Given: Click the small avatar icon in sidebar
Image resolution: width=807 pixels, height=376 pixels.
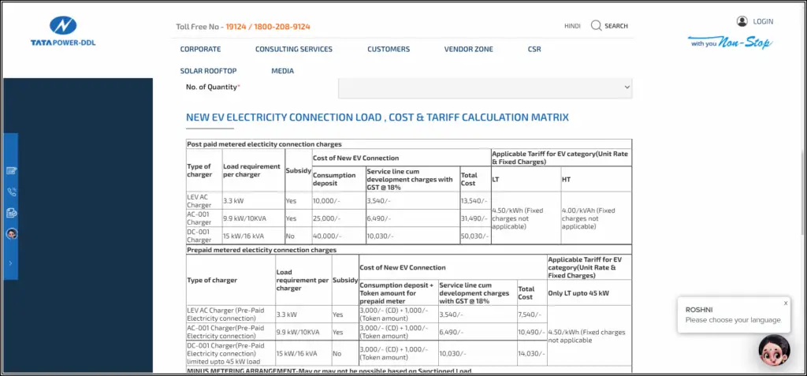Looking at the screenshot, I should [x=12, y=233].
